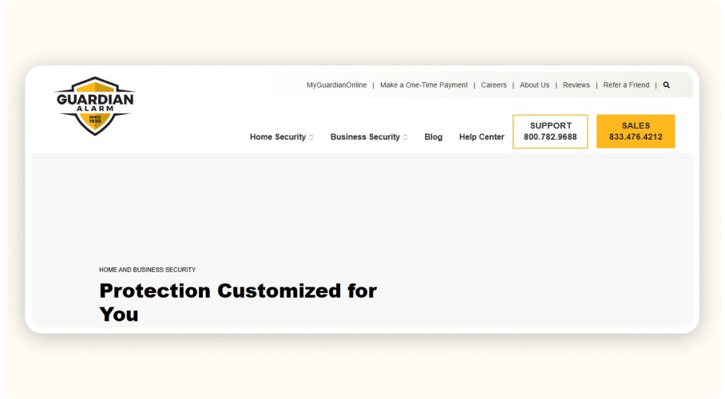Viewport: 725px width, 399px height.
Task: Expand the Home Security dropdown arrow
Action: [x=311, y=137]
